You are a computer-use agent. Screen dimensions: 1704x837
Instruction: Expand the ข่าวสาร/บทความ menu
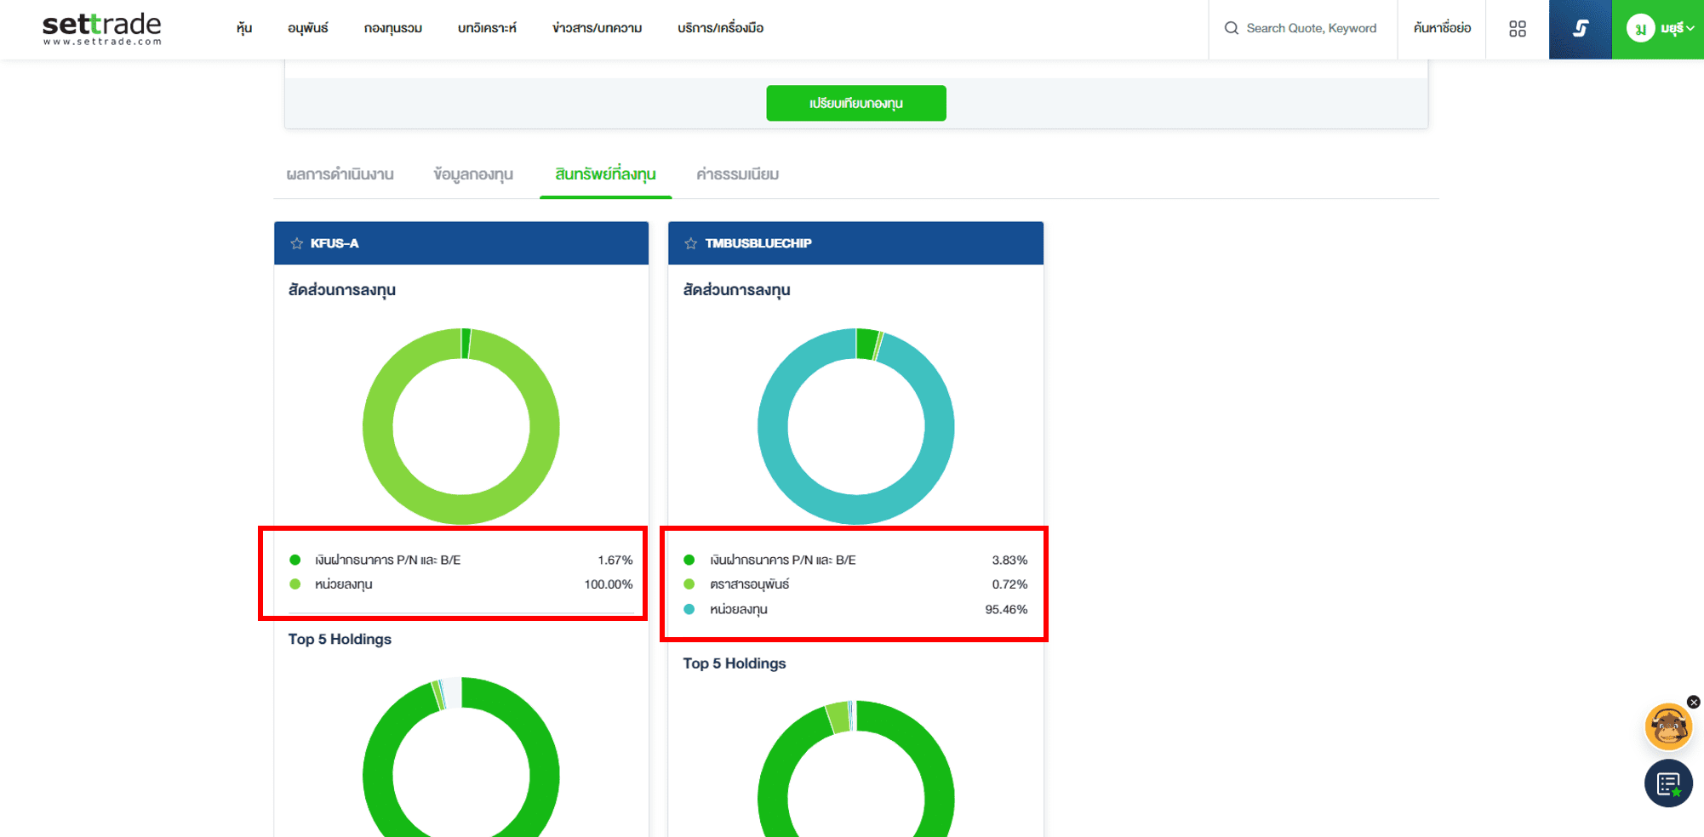point(597,28)
